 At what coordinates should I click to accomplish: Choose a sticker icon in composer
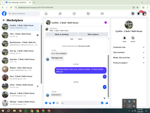(54, 103)
